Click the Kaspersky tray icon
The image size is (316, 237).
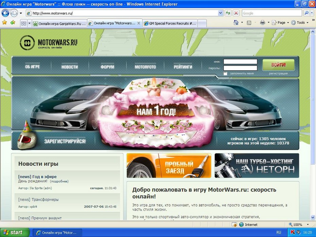[293, 232]
